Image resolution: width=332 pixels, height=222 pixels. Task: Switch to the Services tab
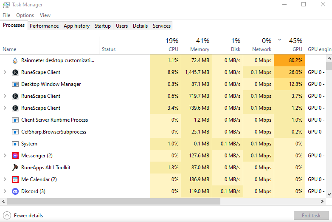click(162, 26)
